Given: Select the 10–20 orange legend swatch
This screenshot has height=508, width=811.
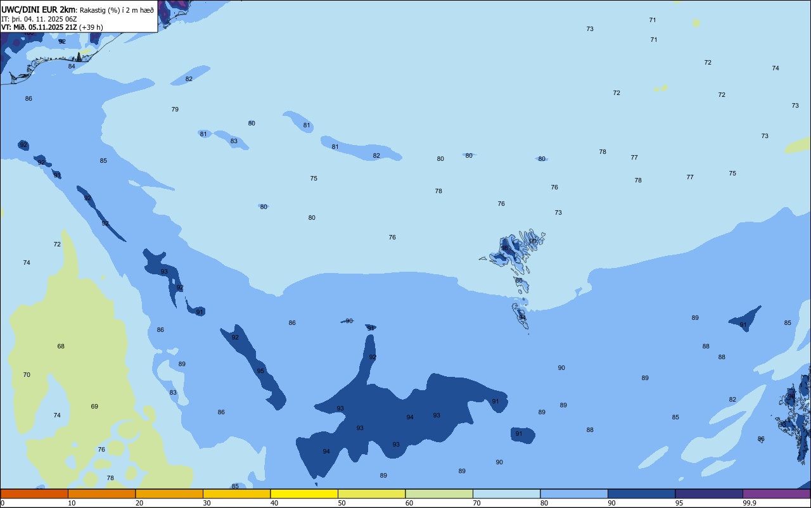Looking at the screenshot, I should (101, 494).
